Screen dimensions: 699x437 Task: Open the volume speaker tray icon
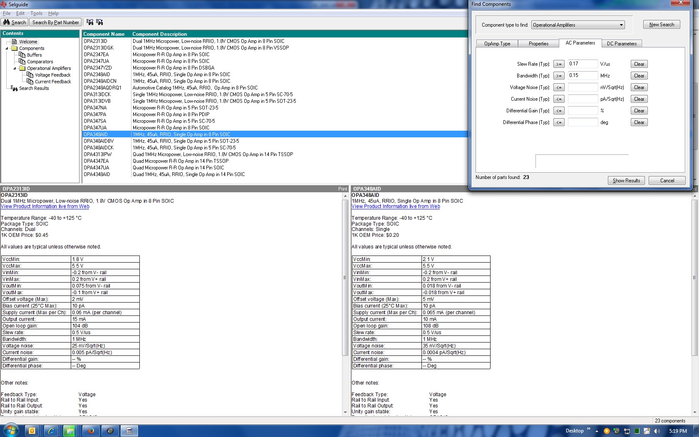657,431
